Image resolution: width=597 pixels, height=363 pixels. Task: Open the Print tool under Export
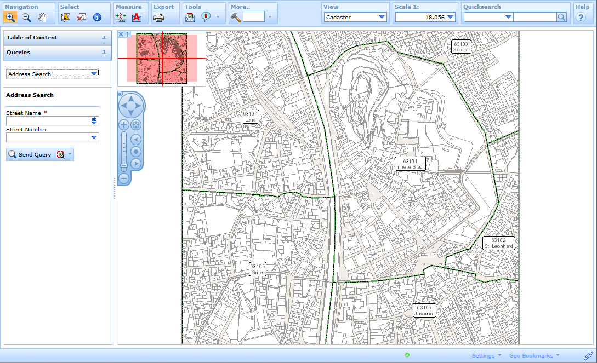click(x=158, y=17)
